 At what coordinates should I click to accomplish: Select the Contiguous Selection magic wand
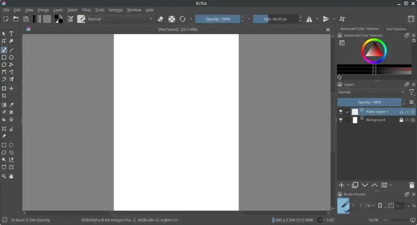pos(4,160)
